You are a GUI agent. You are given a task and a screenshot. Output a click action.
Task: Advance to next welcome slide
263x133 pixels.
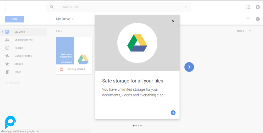point(189,67)
